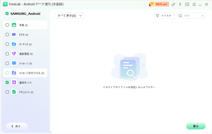Toggle the SAMSUNG_Android device checkbox
212x134 pixels.
tap(7, 14)
